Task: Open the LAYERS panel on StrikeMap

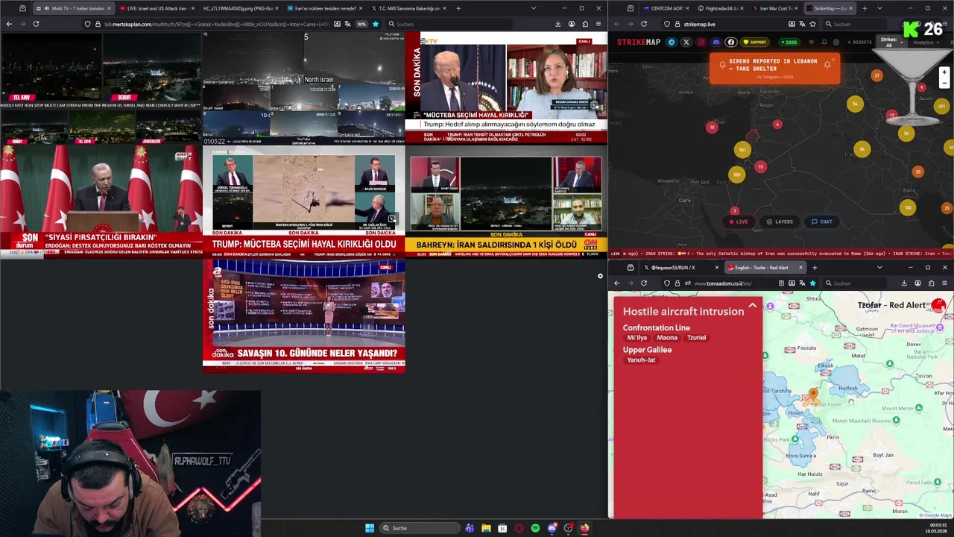Action: (780, 222)
